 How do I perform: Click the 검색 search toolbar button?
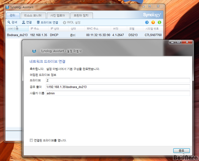coord(12,22)
